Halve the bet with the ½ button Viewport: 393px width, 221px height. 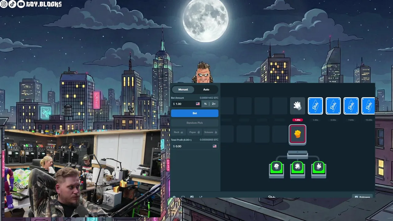[205, 104]
